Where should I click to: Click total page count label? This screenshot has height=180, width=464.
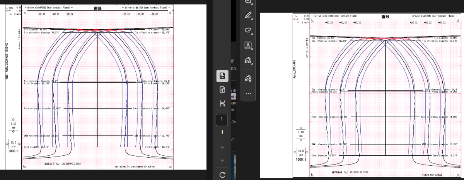(222, 133)
